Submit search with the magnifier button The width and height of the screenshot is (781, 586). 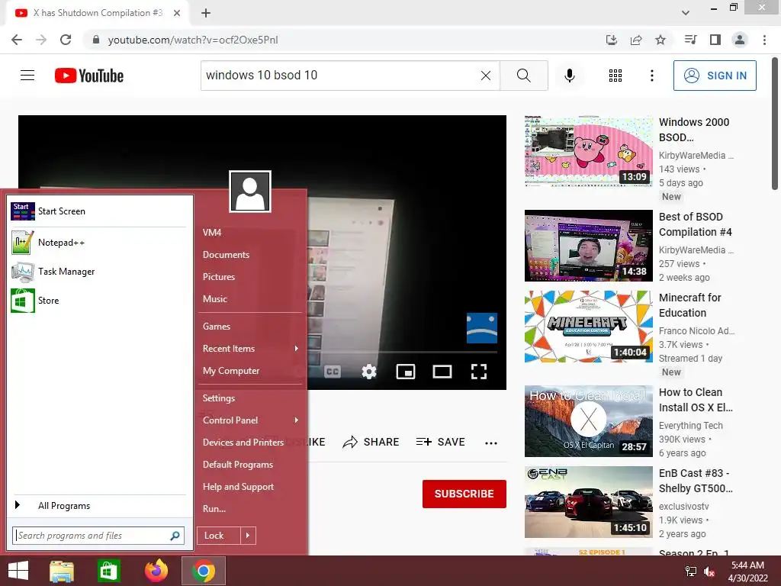pyautogui.click(x=523, y=76)
